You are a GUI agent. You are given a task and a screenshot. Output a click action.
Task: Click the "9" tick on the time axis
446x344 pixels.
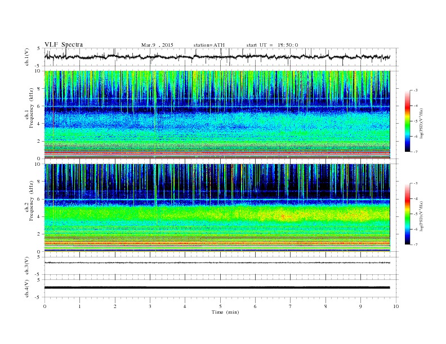click(360, 306)
